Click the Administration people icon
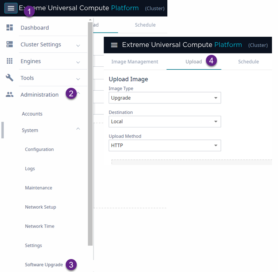This screenshot has height=272, width=278. [10, 95]
